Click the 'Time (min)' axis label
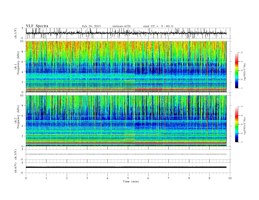Viewport: 259px width, 200px height. tap(131, 181)
